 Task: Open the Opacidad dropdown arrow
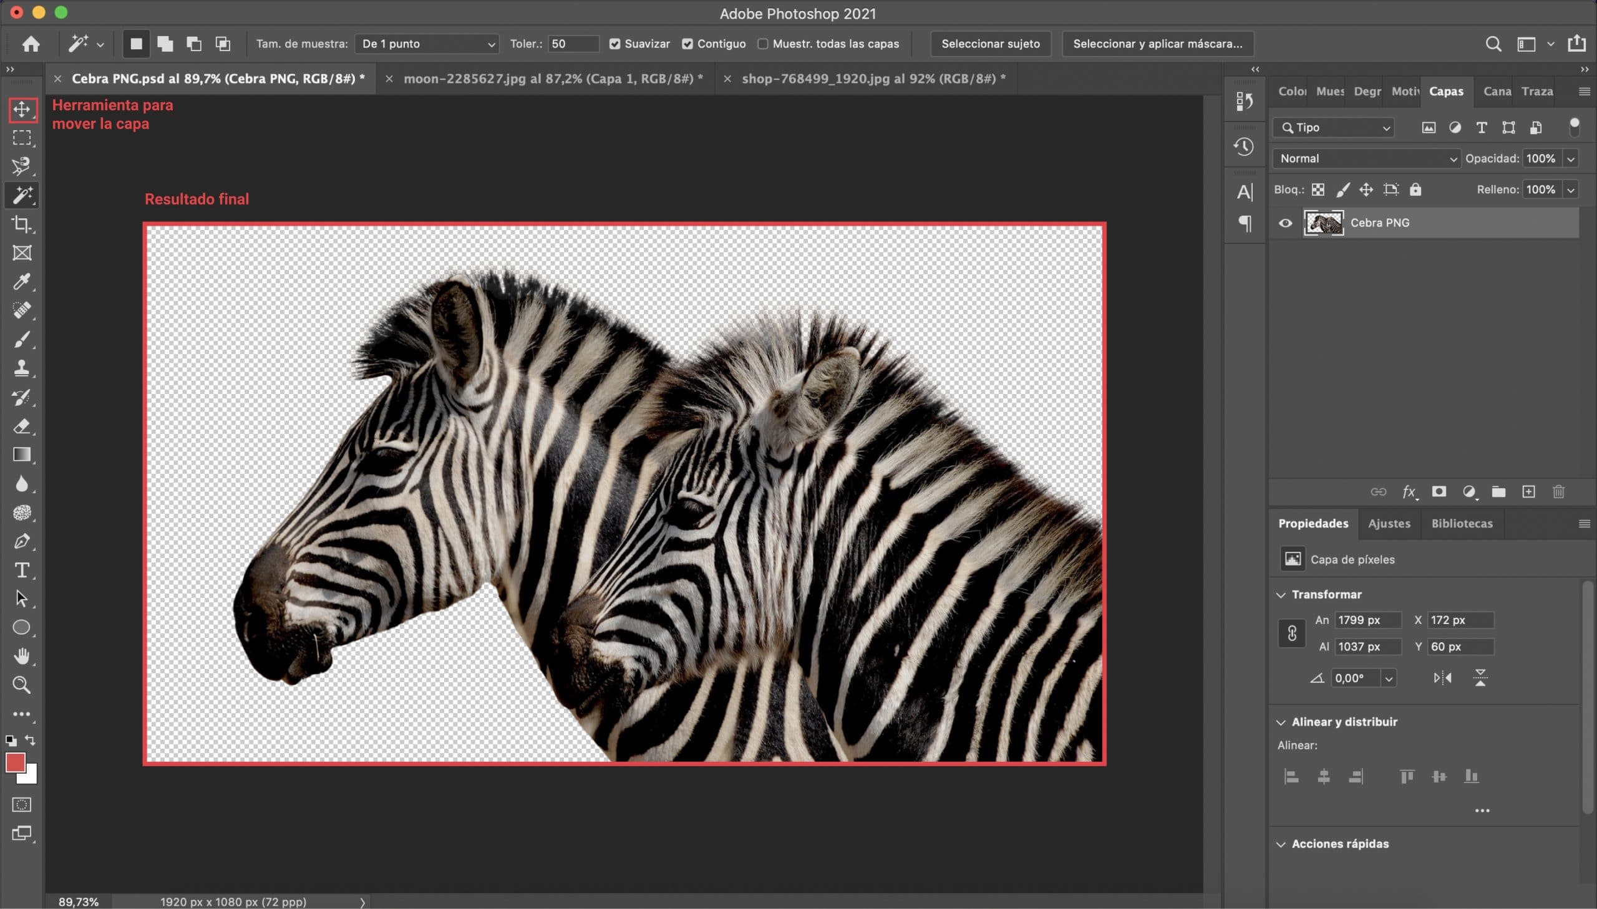pyautogui.click(x=1570, y=158)
